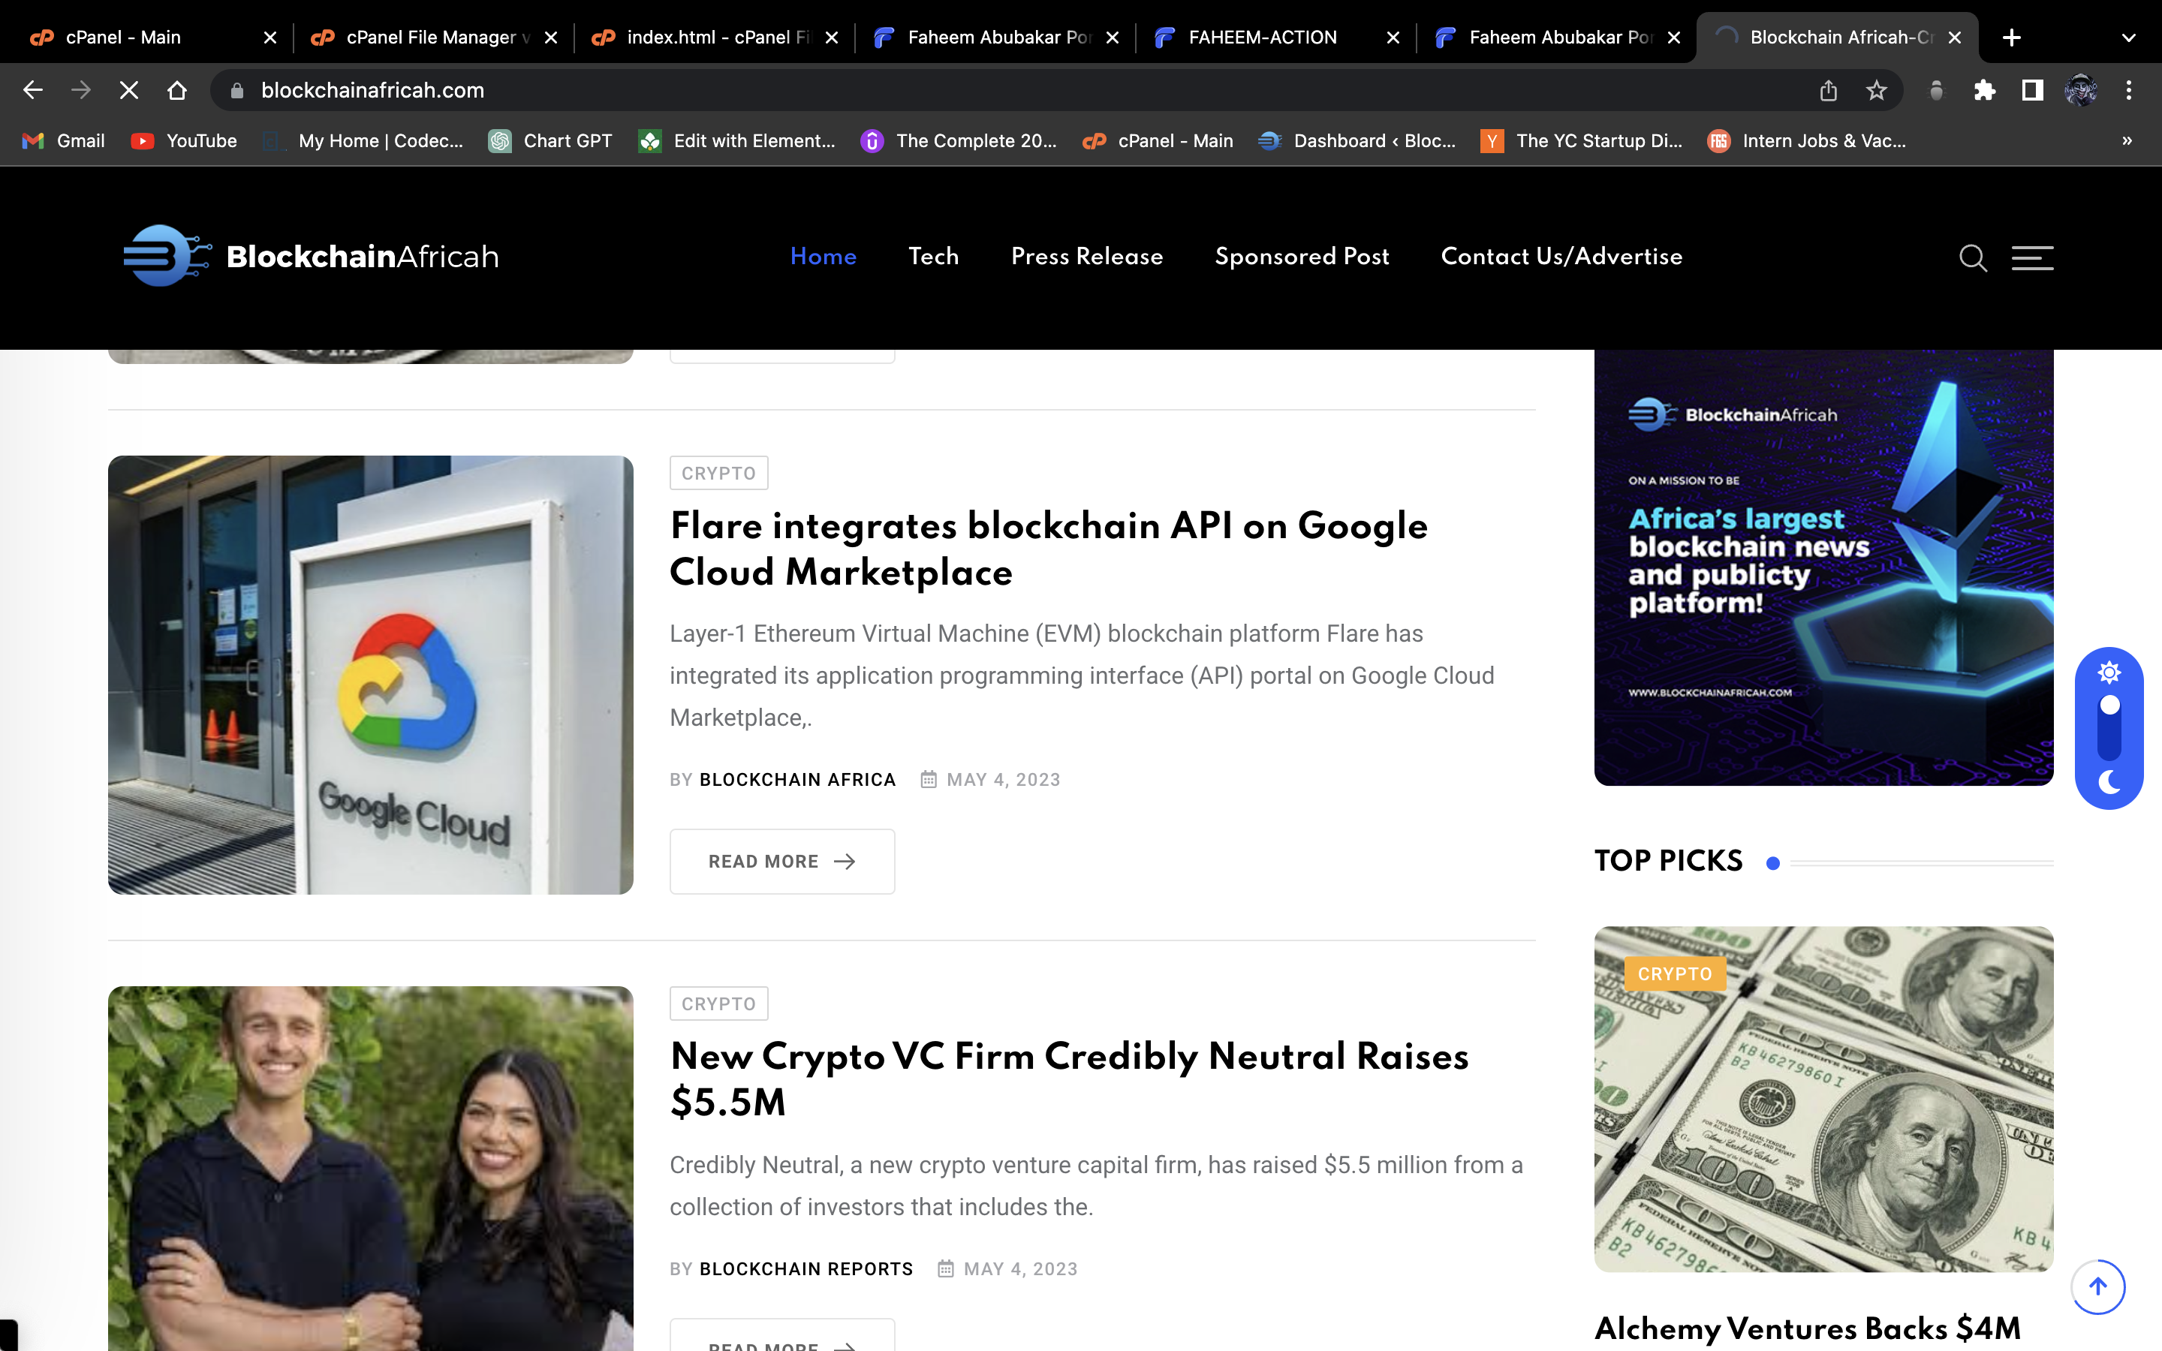Click the site lock icon in address bar
The width and height of the screenshot is (2162, 1351).
[x=236, y=90]
